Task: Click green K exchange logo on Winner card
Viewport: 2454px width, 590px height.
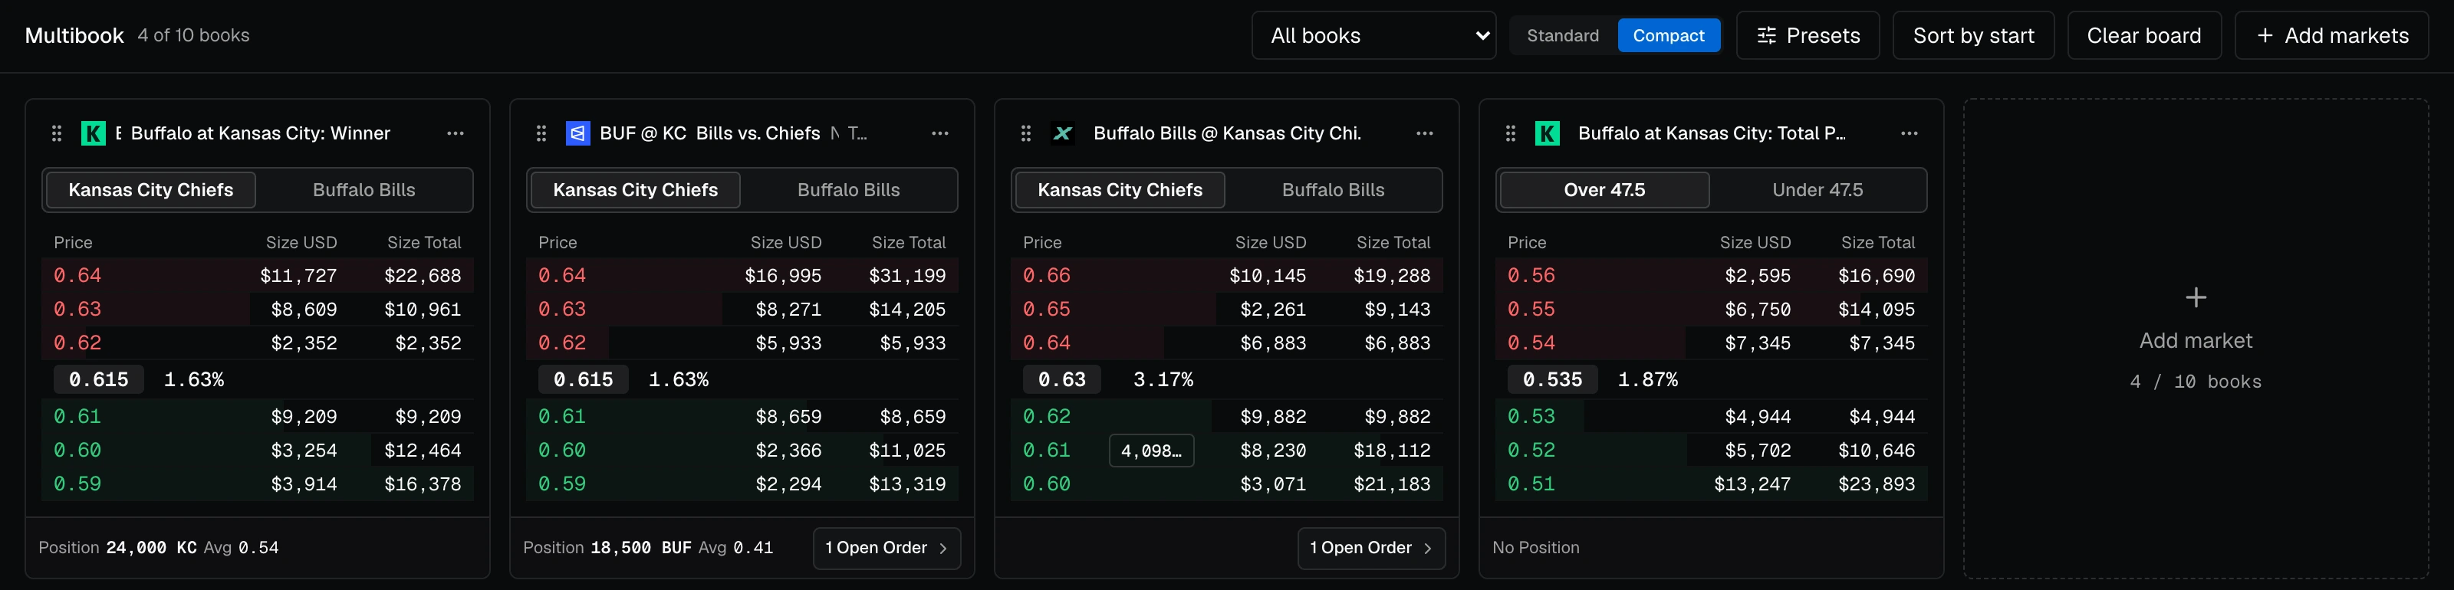Action: point(94,133)
